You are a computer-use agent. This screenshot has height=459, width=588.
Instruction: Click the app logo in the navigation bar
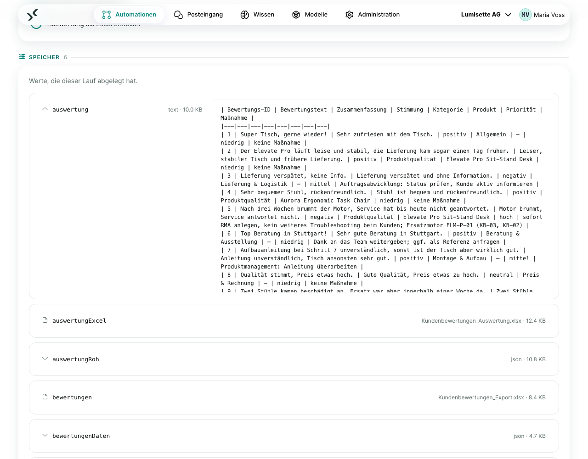(33, 15)
